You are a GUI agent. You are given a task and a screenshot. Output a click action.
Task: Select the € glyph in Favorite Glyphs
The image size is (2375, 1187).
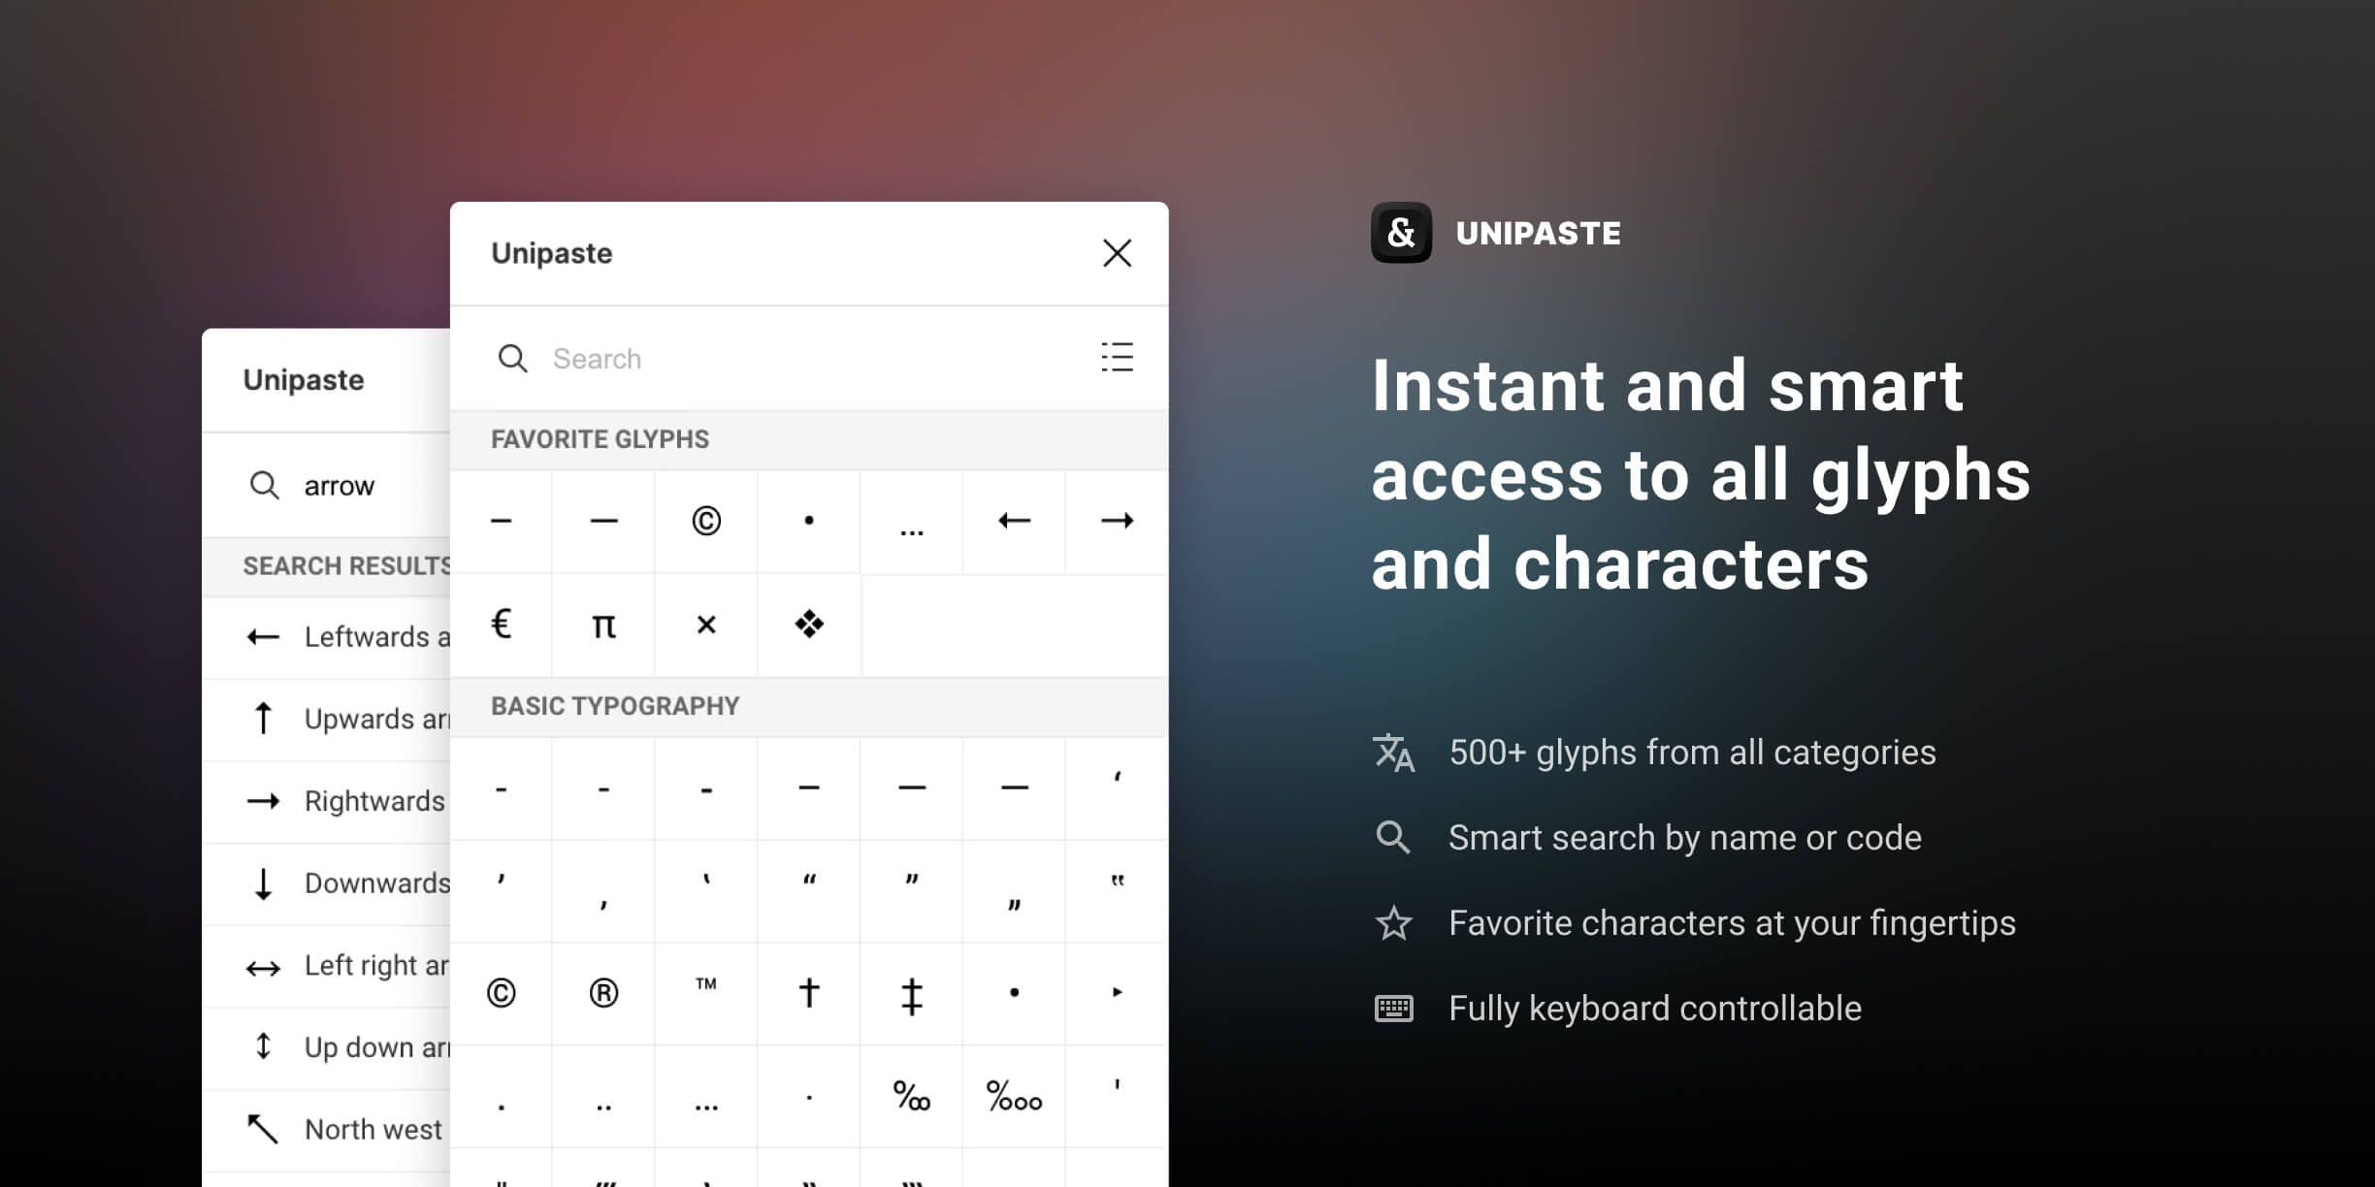(501, 626)
